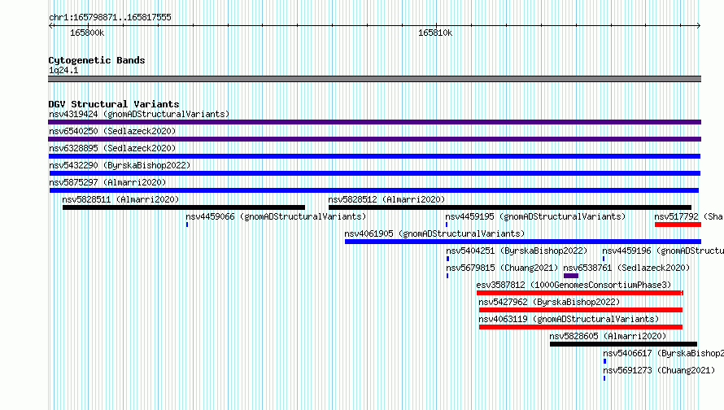Select the esv3587812 1000GenomesConsortiumPhase3 label
This screenshot has width=724, height=410.
[x=574, y=285]
